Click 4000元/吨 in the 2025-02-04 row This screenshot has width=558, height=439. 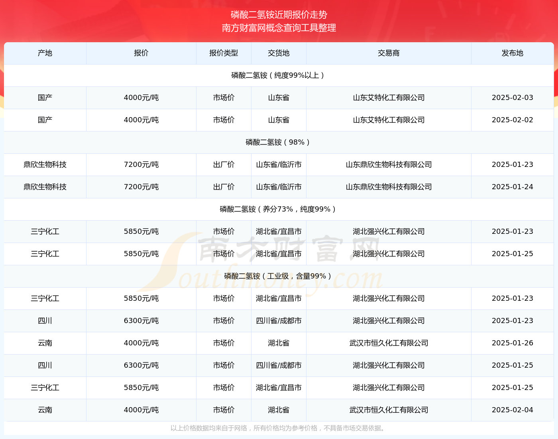[141, 410]
